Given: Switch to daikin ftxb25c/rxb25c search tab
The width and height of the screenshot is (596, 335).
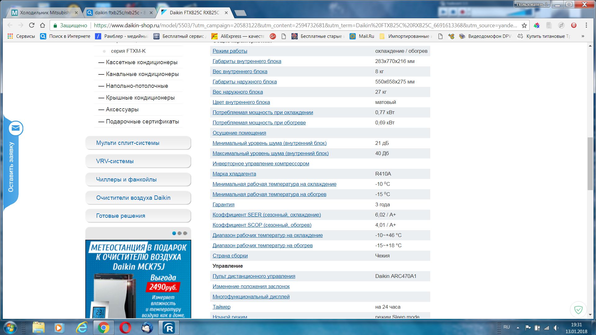Looking at the screenshot, I should click(120, 13).
